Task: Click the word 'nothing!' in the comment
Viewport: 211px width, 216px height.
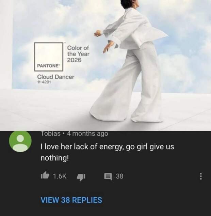Action: tap(54, 158)
